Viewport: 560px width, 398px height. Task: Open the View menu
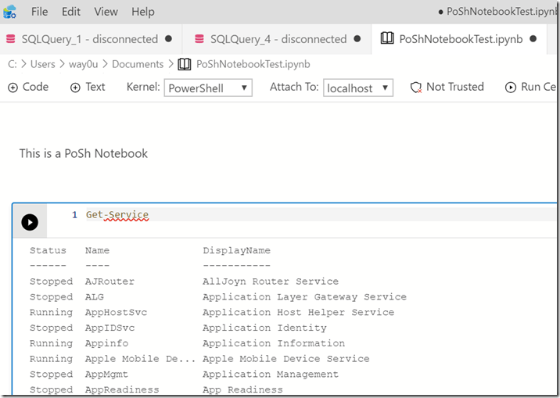click(x=106, y=12)
